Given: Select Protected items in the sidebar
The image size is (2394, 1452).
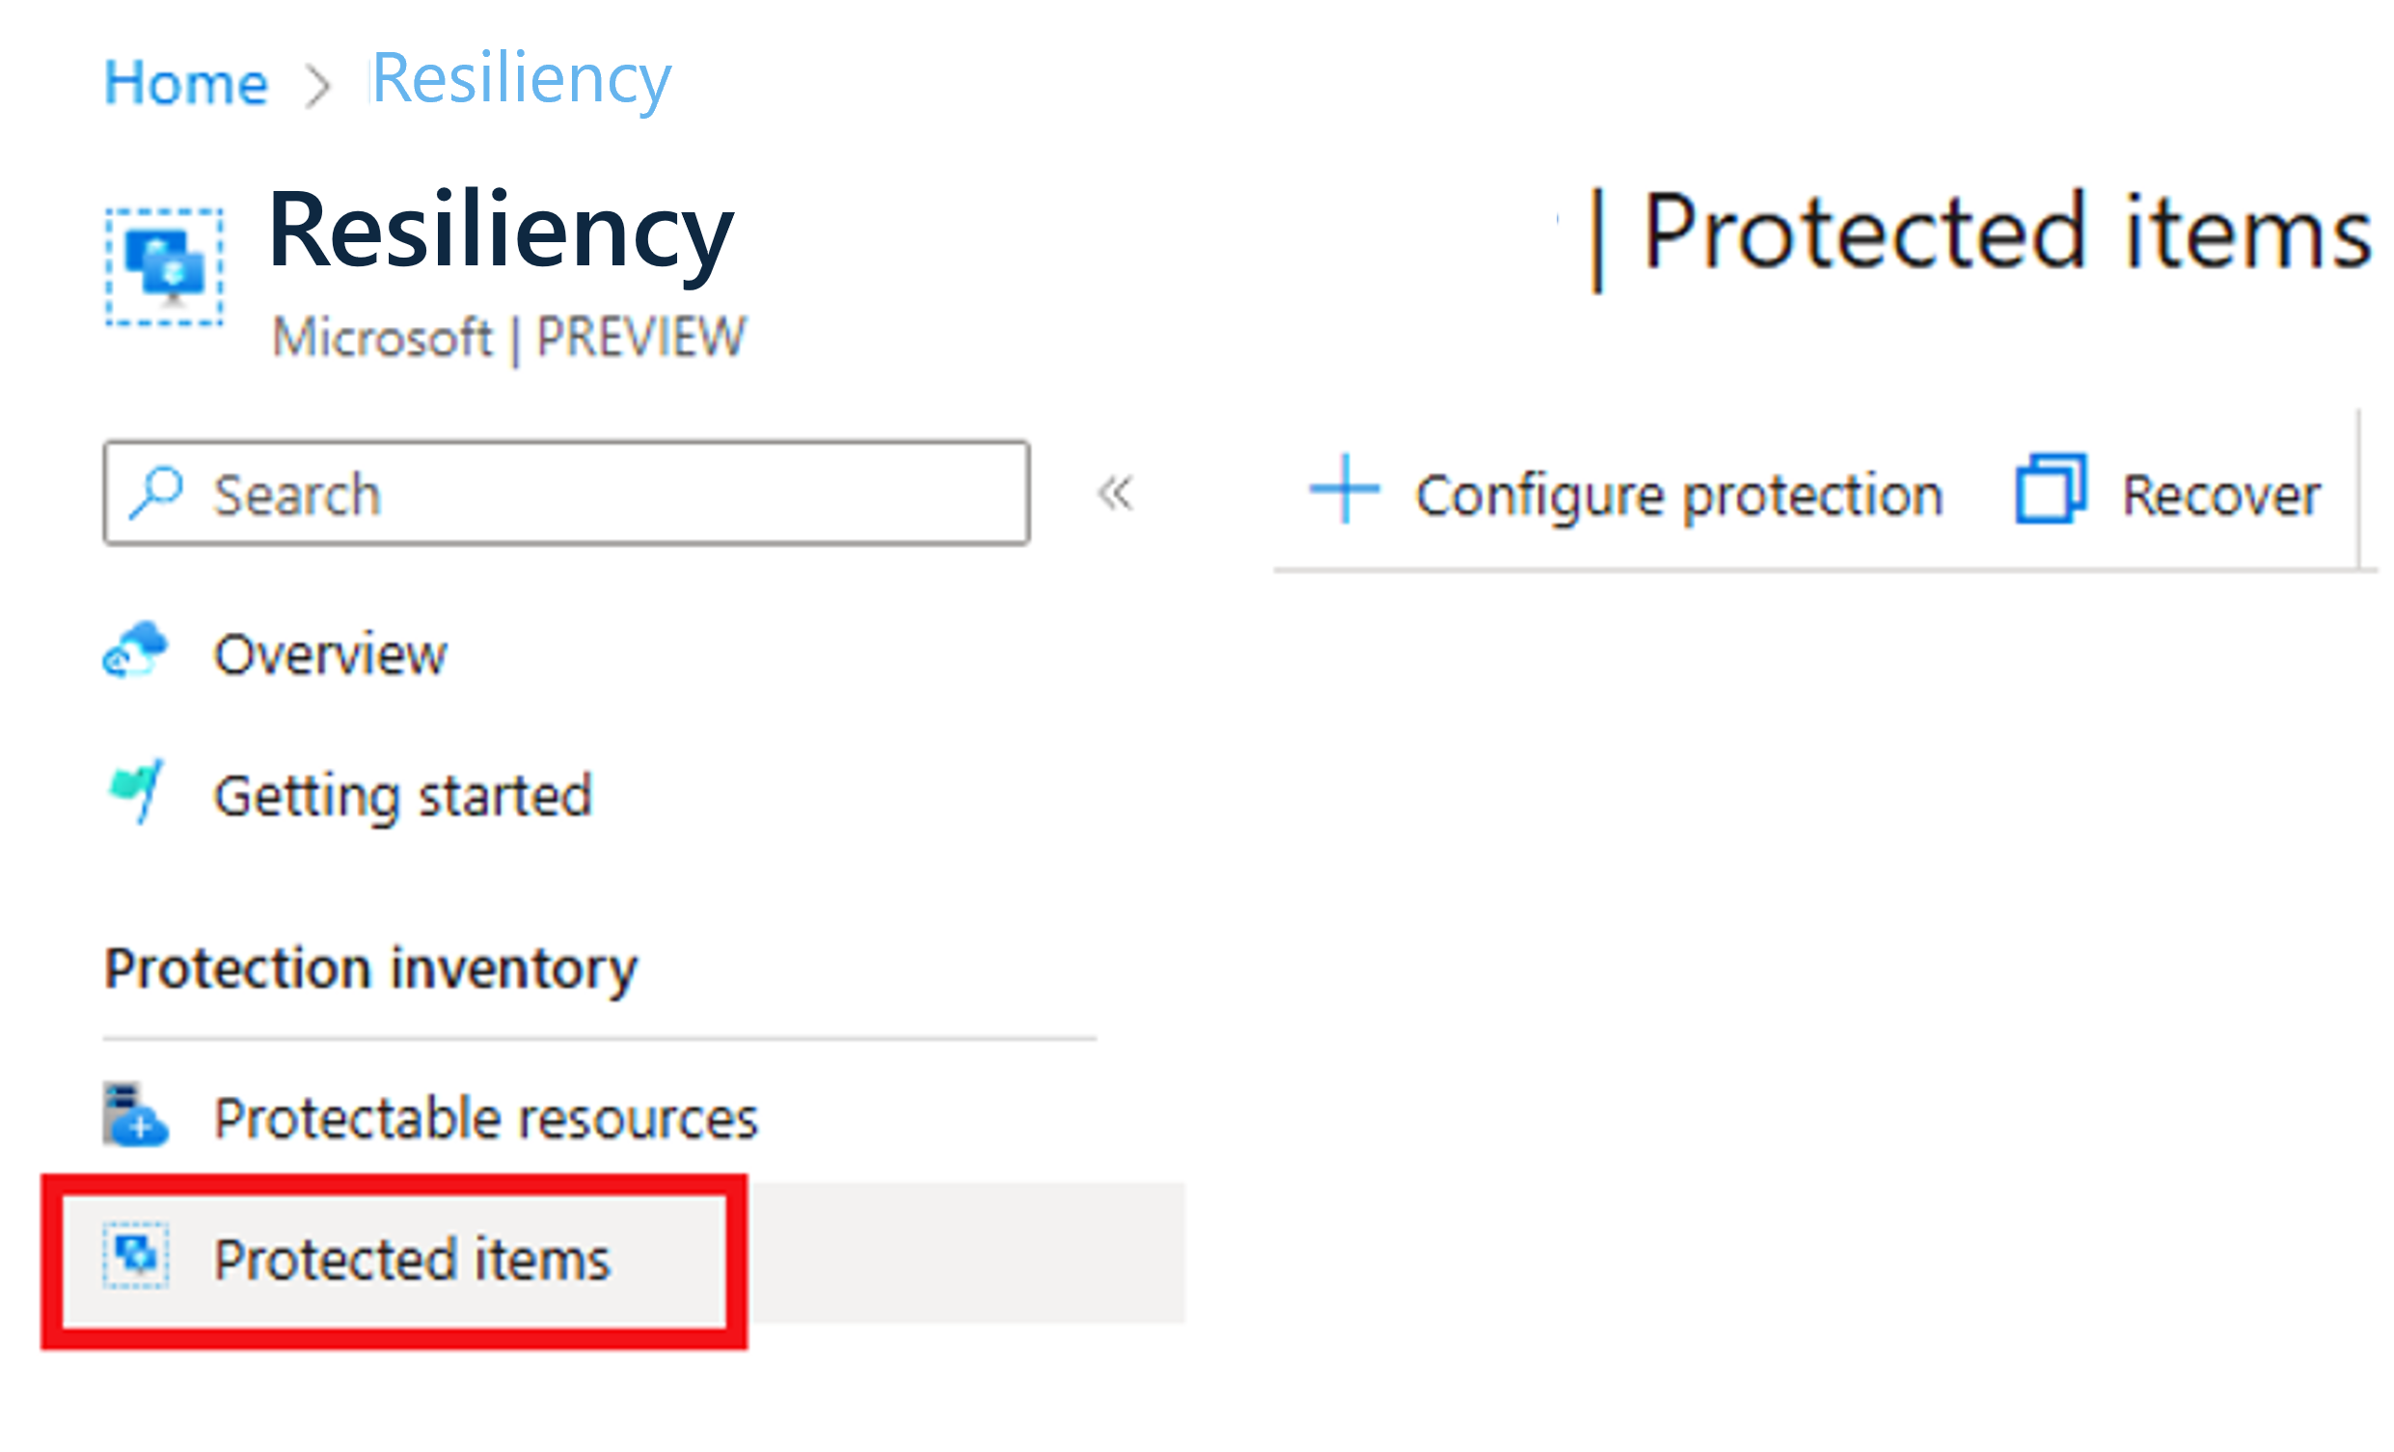Looking at the screenshot, I should pyautogui.click(x=412, y=1260).
